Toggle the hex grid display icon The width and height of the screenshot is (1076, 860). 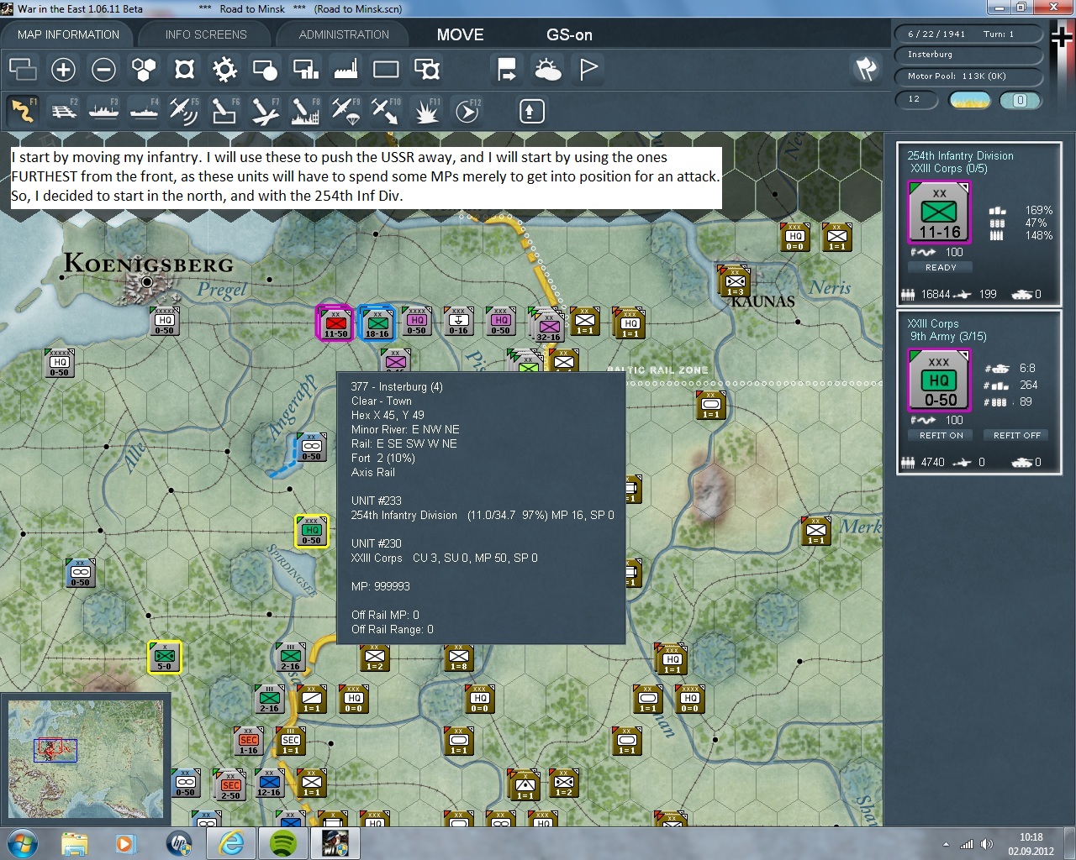pos(144,69)
